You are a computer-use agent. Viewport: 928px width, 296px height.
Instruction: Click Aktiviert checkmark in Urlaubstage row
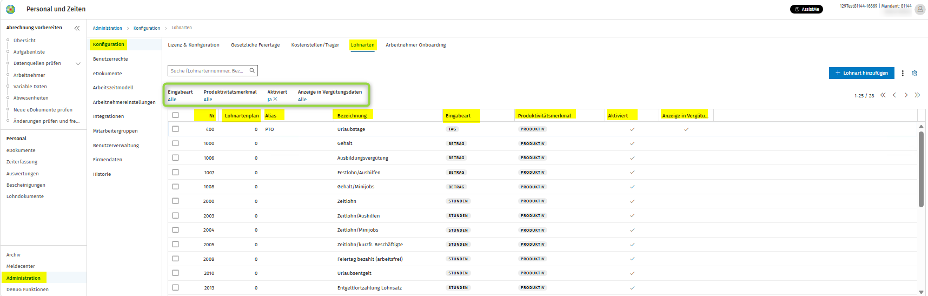632,129
